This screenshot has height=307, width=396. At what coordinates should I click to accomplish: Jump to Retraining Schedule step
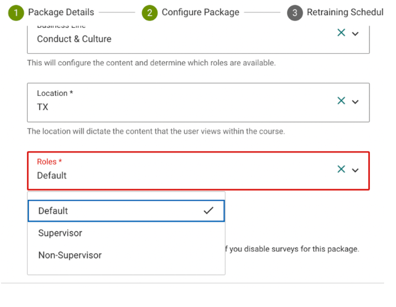click(345, 12)
